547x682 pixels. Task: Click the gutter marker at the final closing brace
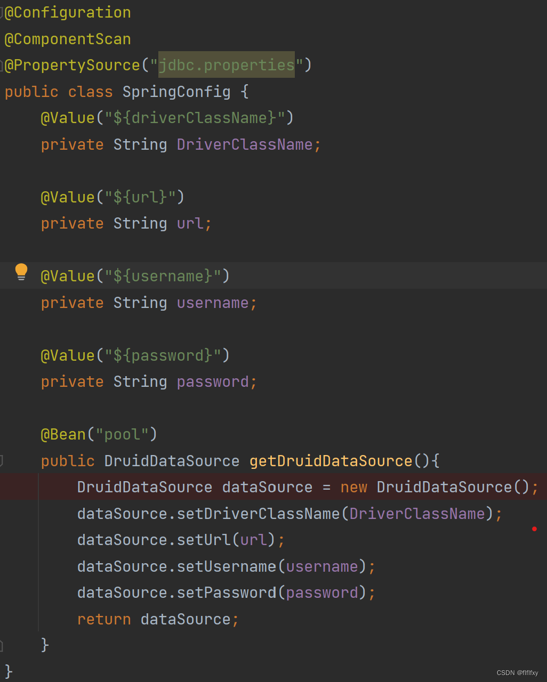(2, 671)
